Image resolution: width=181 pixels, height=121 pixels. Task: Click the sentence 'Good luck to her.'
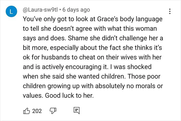pyautogui.click(x=69, y=95)
